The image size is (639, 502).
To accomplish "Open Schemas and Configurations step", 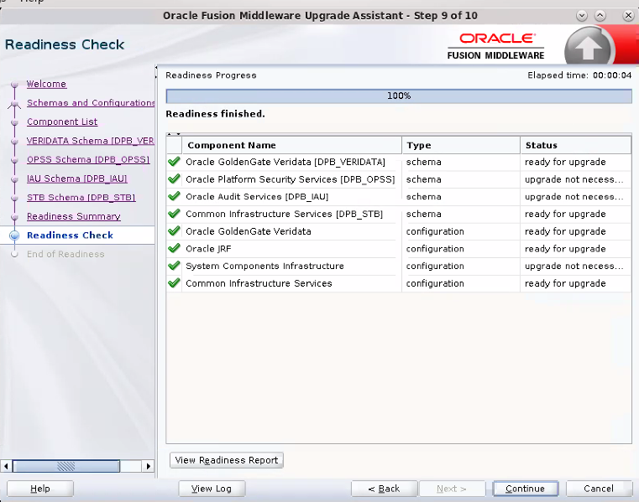I will [91, 102].
